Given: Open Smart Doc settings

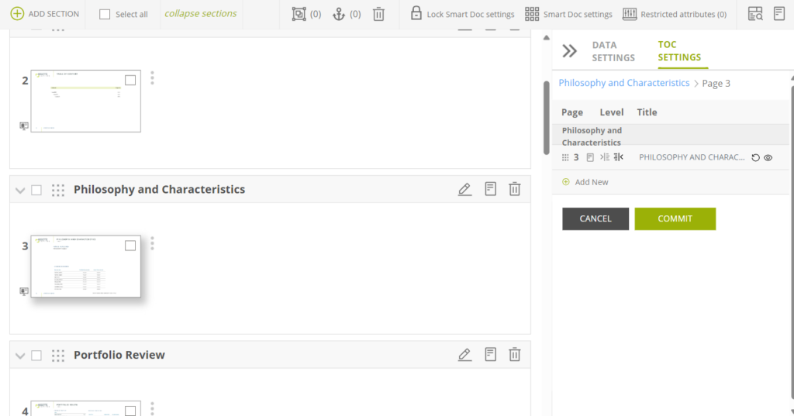Looking at the screenshot, I should [568, 14].
